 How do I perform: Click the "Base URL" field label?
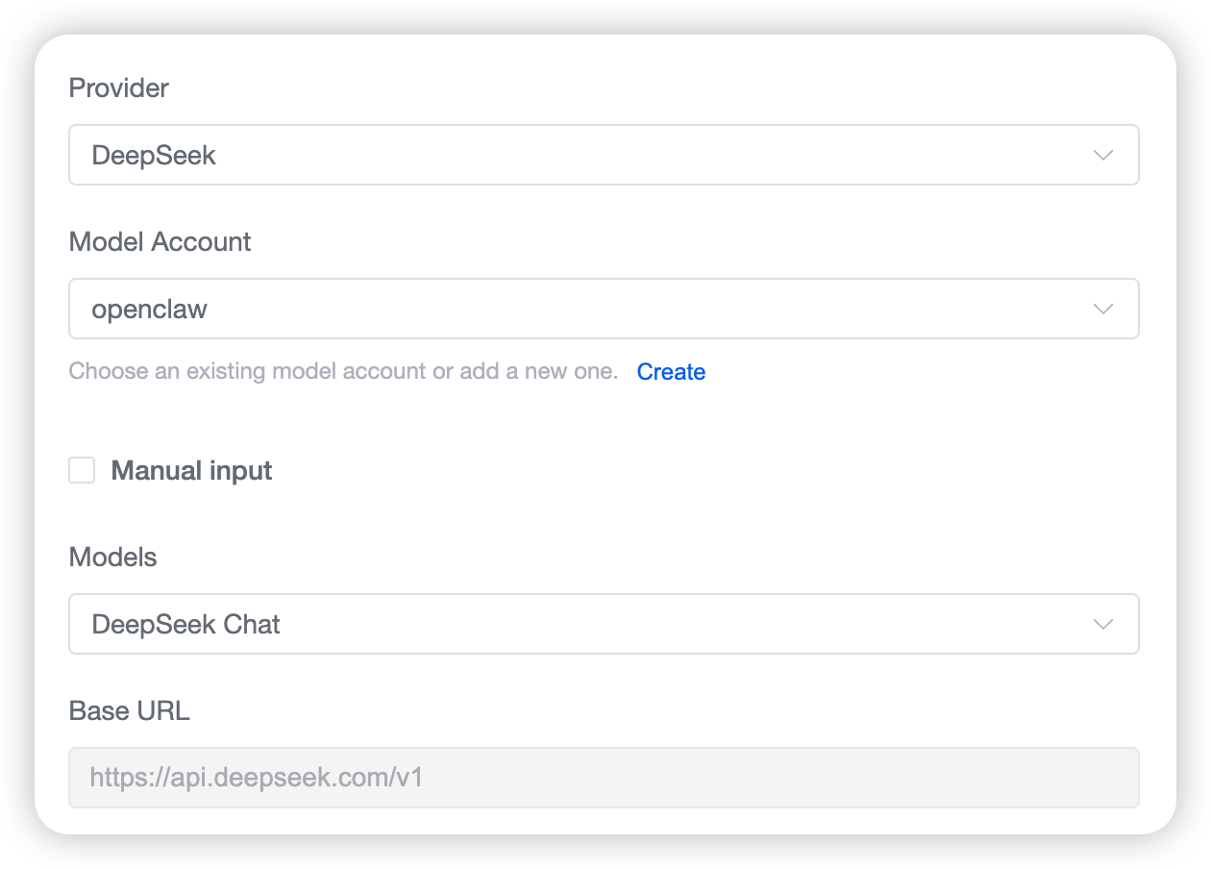(x=130, y=711)
